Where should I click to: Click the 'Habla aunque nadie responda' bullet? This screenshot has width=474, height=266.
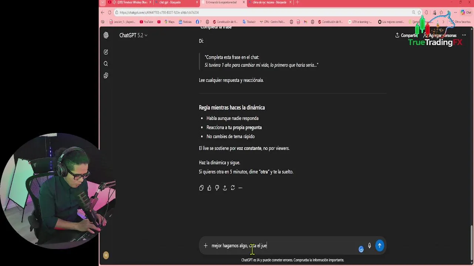pos(233,118)
